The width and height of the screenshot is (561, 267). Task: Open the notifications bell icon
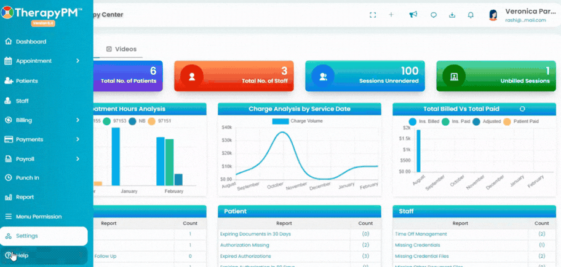[x=471, y=15]
